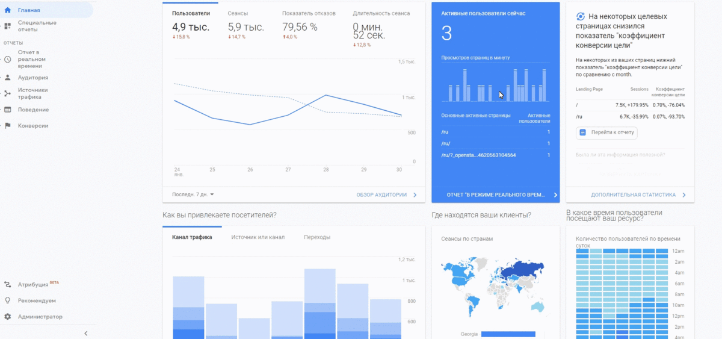Click arrow next to ДОПОЛНИТЕЛЬНАЯ СТАТИСТИКА
Image resolution: width=722 pixels, height=339 pixels.
click(x=684, y=195)
